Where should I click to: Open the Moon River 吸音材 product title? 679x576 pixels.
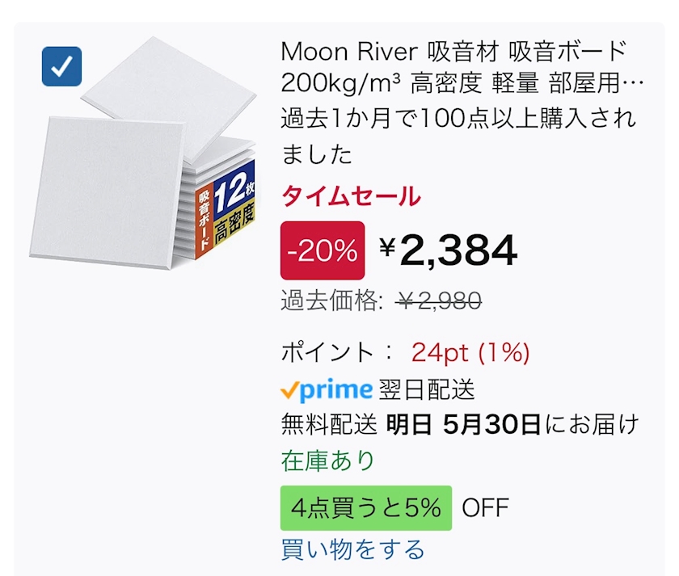(x=453, y=66)
